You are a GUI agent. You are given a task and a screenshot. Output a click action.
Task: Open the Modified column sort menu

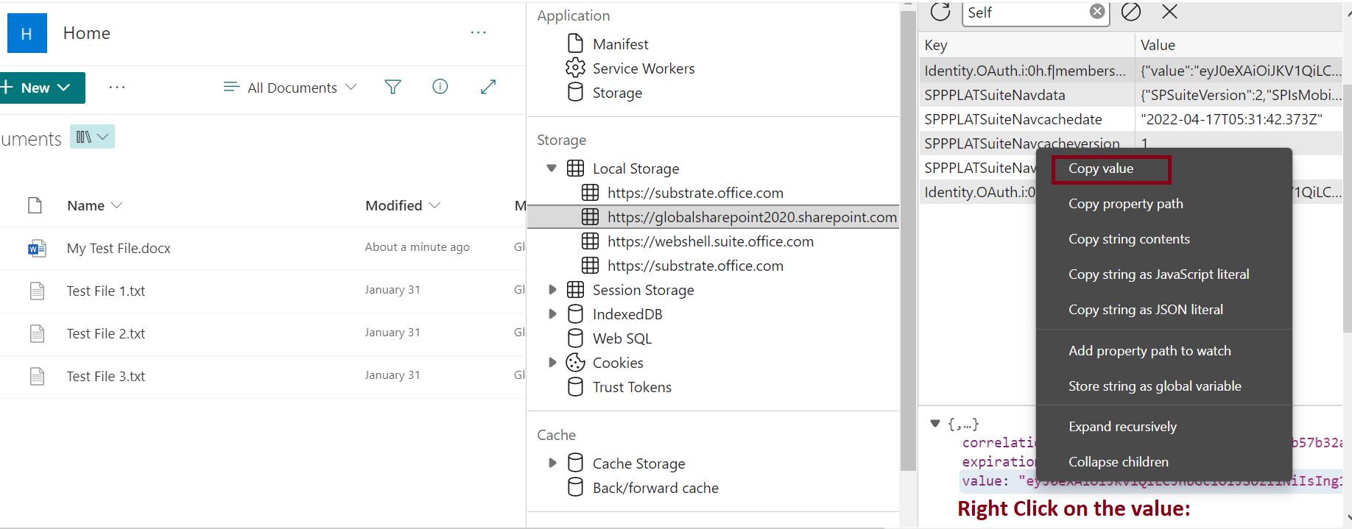pyautogui.click(x=403, y=205)
